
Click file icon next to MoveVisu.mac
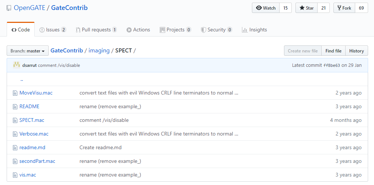coord(15,93)
